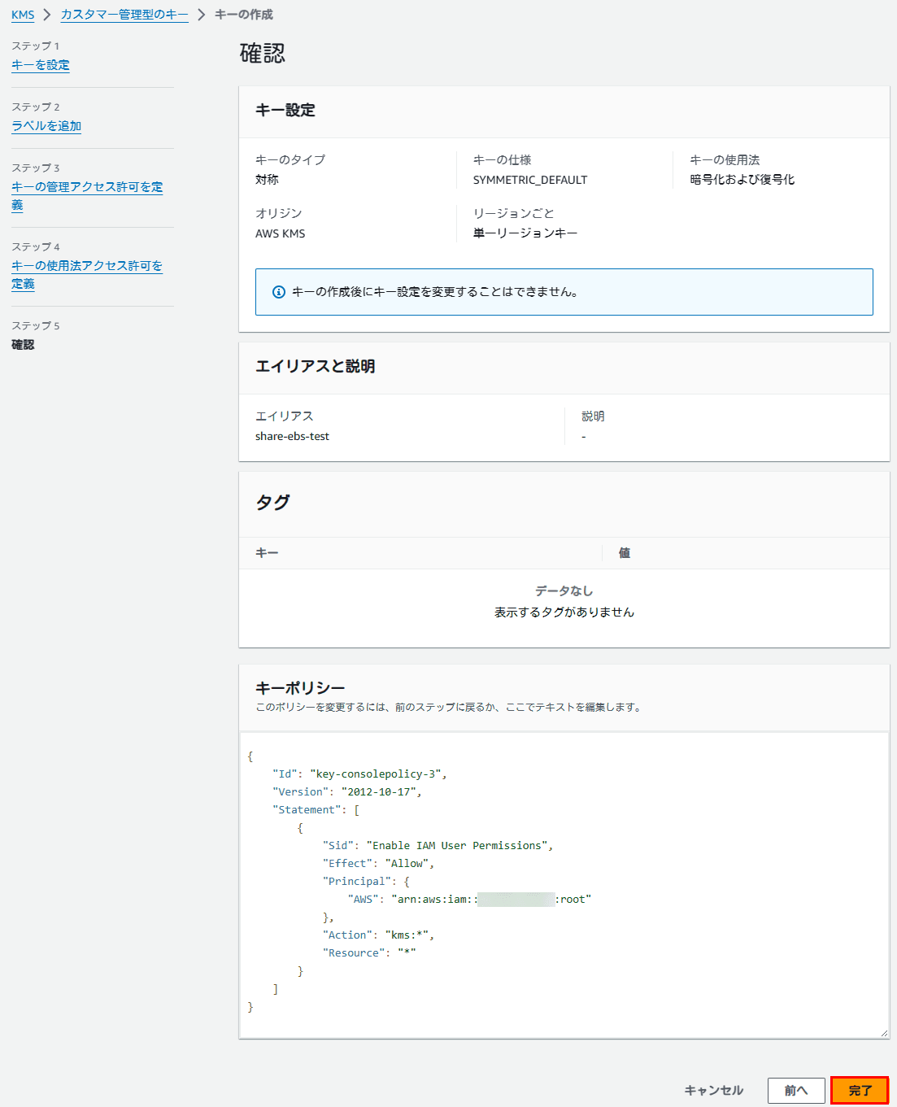897x1107 pixels.
Task: Click the info icon in the key settings notice
Action: 279,292
